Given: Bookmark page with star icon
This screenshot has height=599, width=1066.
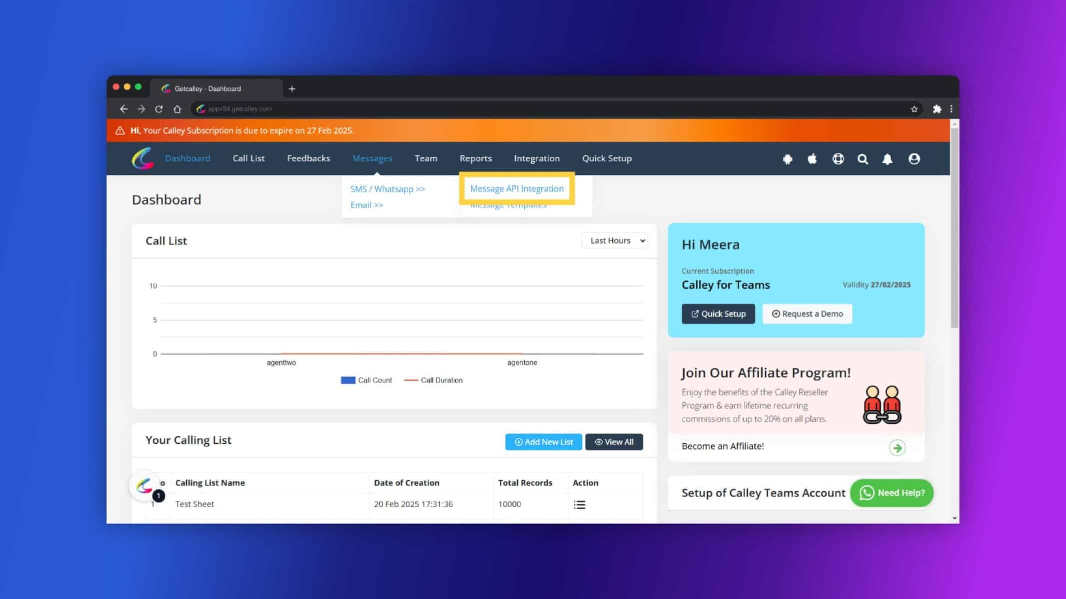Looking at the screenshot, I should (914, 109).
